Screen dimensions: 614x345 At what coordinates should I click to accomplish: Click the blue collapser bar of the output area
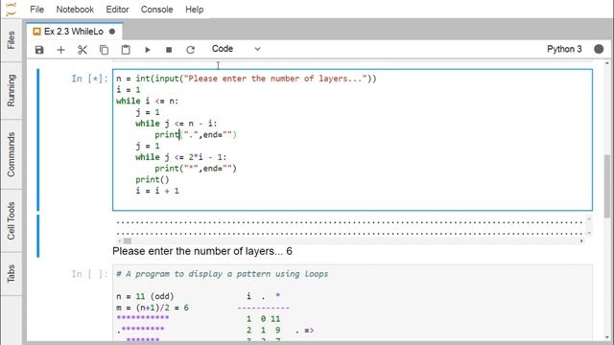pos(38,236)
